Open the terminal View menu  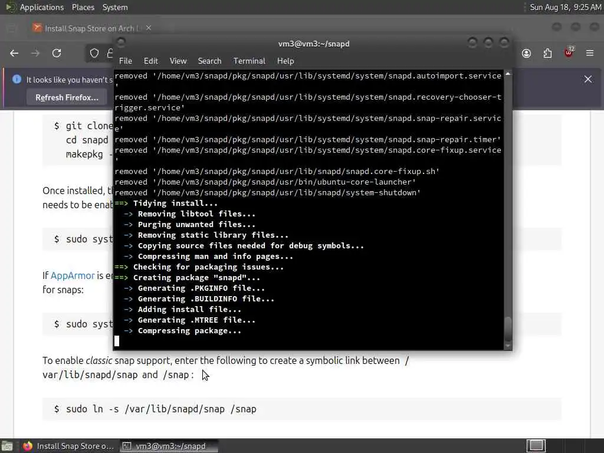click(x=178, y=61)
